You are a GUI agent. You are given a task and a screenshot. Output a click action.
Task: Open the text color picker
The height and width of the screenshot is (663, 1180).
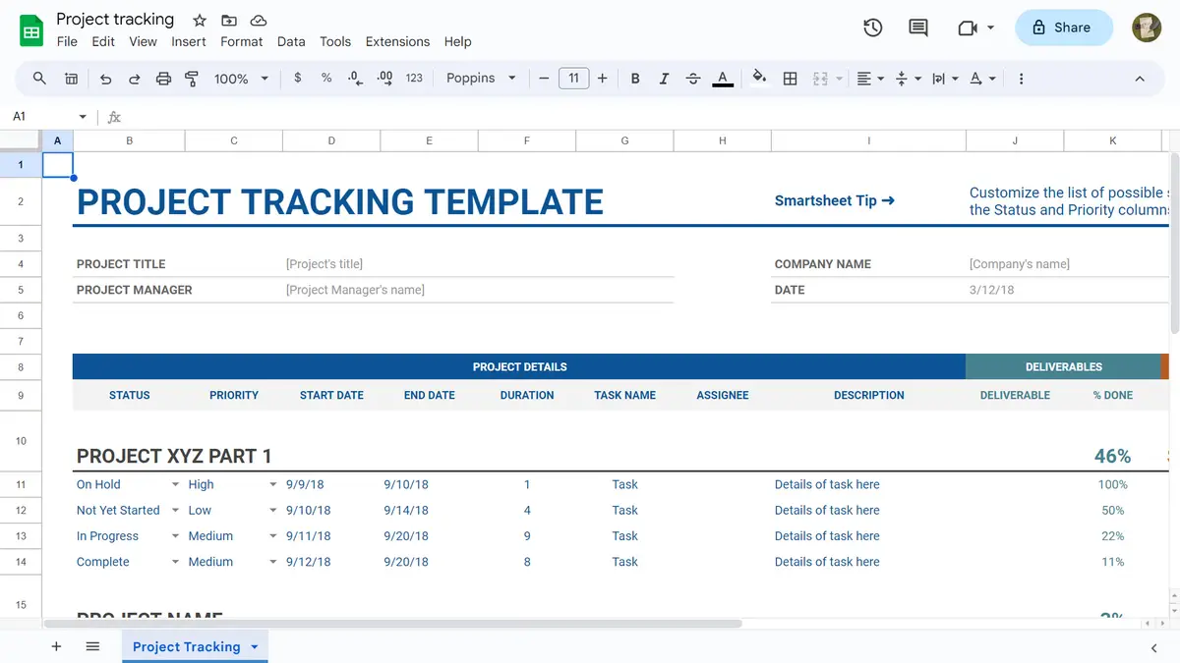coord(723,79)
